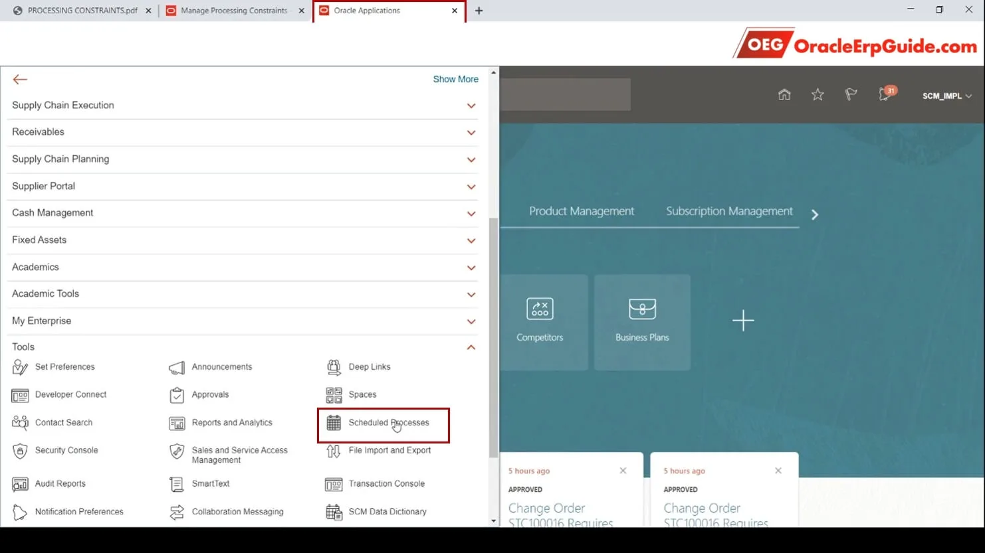Click the plus tile to add apps
The height and width of the screenshot is (553, 985).
coord(743,321)
